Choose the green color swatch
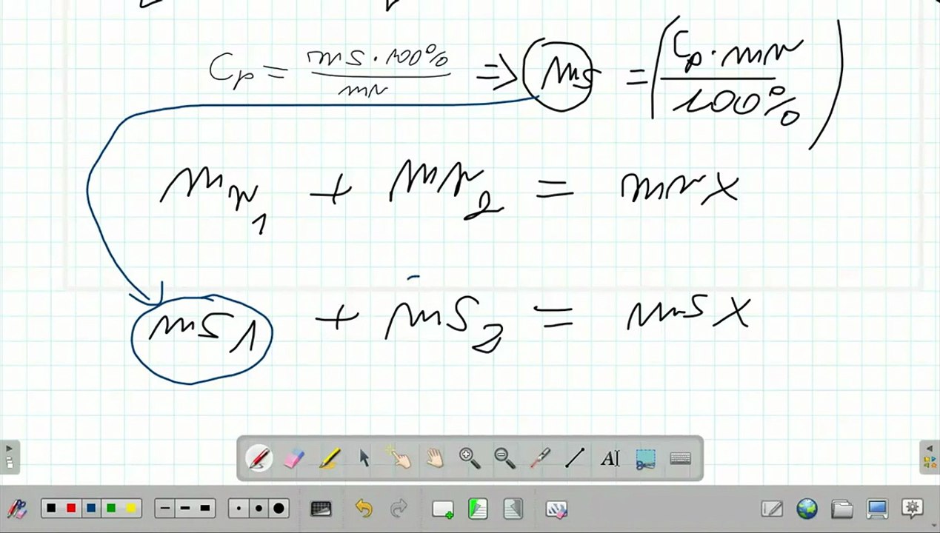 [x=111, y=509]
